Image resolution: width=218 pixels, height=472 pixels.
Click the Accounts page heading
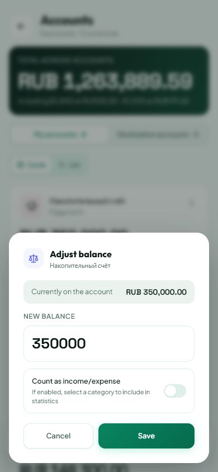coord(67,21)
